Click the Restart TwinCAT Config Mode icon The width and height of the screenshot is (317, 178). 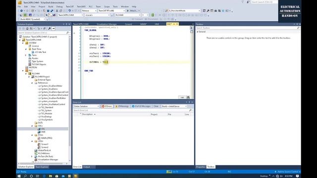click(30, 15)
